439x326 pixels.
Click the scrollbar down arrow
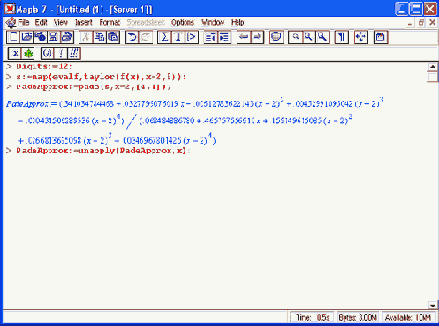click(432, 306)
